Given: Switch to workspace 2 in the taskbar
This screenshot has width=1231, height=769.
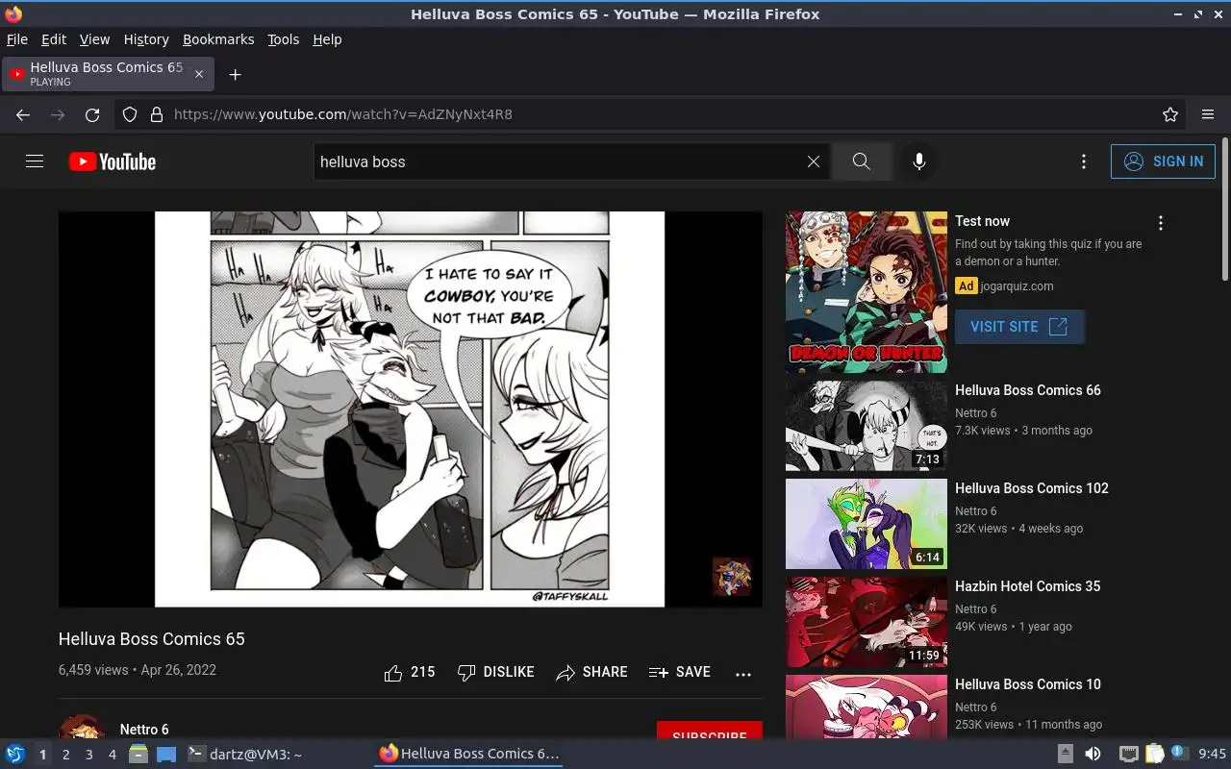Looking at the screenshot, I should [x=65, y=755].
